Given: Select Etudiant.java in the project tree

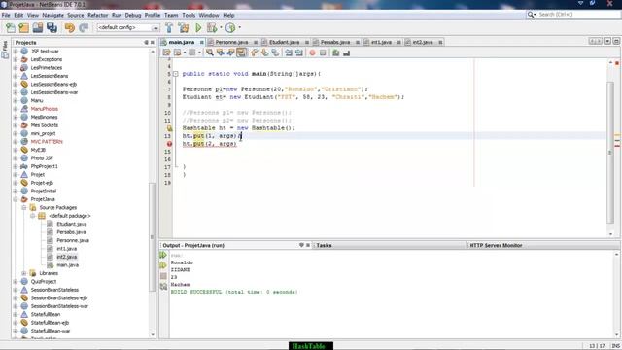Looking at the screenshot, I should click(x=71, y=225).
